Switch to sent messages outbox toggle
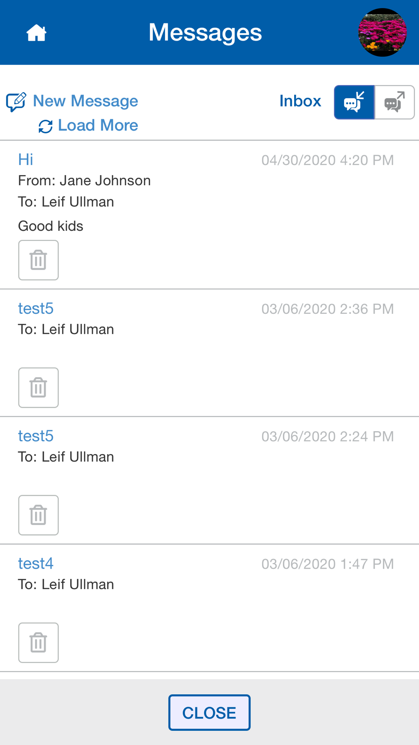The width and height of the screenshot is (419, 745). click(395, 102)
